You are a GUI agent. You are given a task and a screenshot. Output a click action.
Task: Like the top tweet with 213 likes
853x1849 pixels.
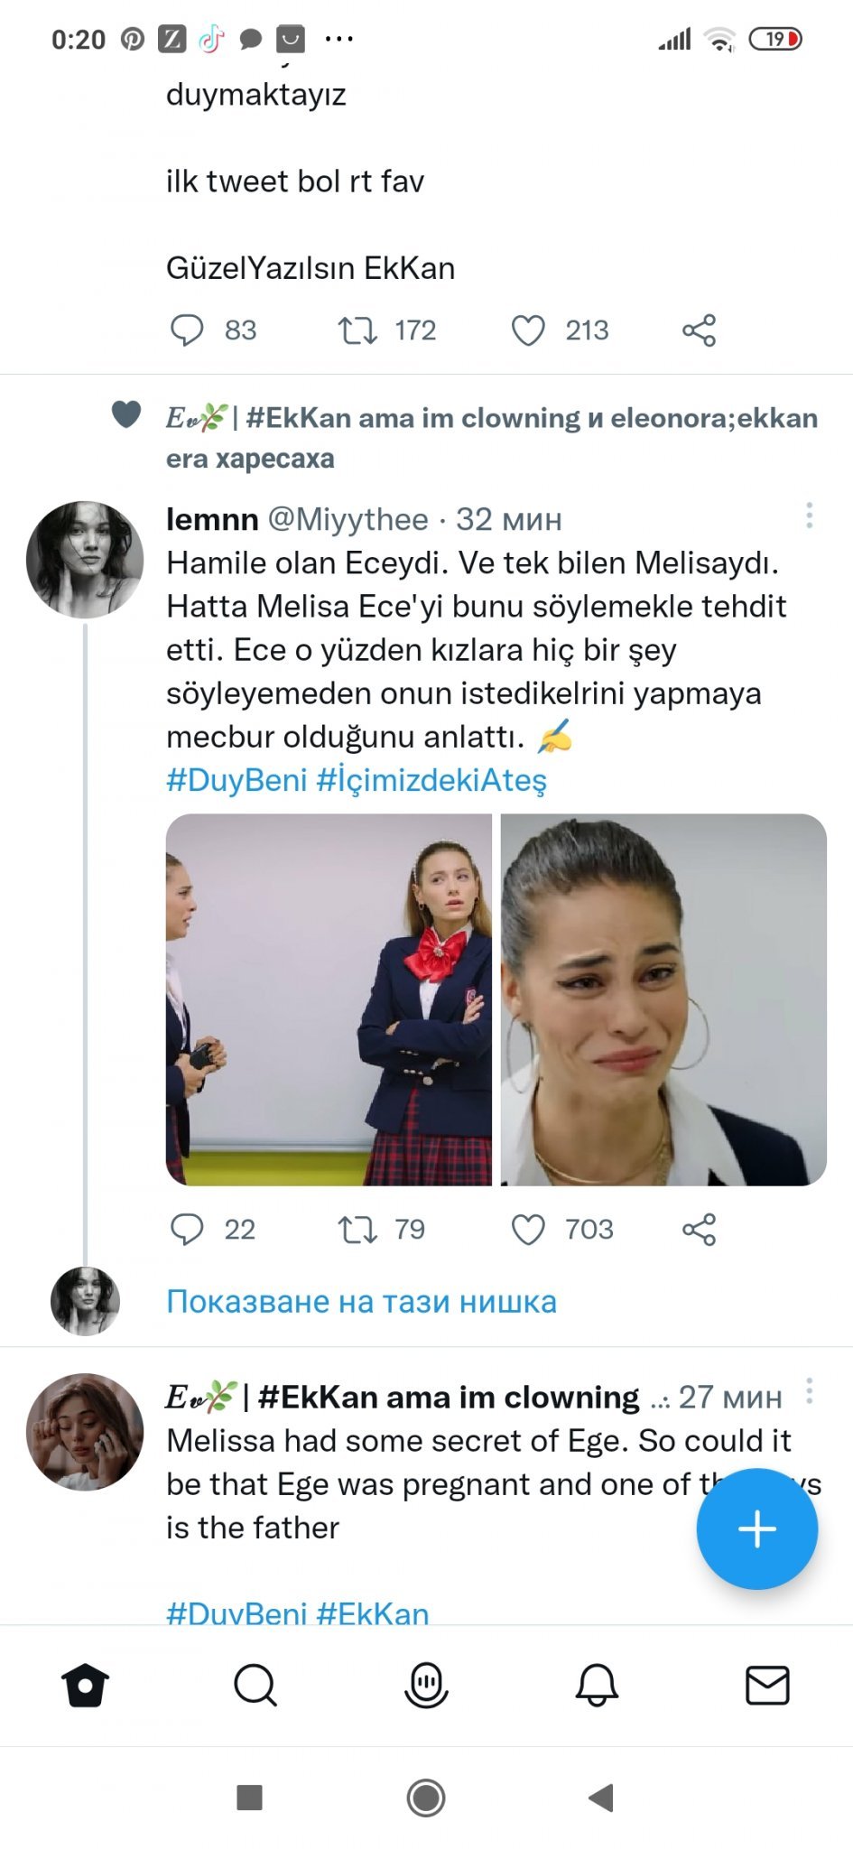528,330
